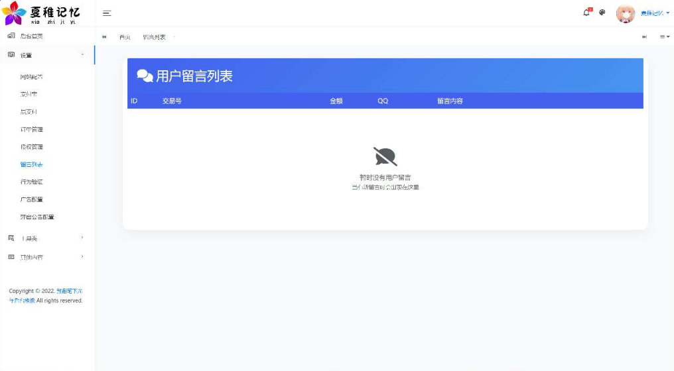Open the username dropdown in the header
674x371 pixels.
(x=654, y=13)
